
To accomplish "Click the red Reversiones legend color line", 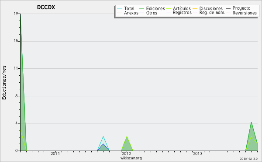I will [x=228, y=13].
